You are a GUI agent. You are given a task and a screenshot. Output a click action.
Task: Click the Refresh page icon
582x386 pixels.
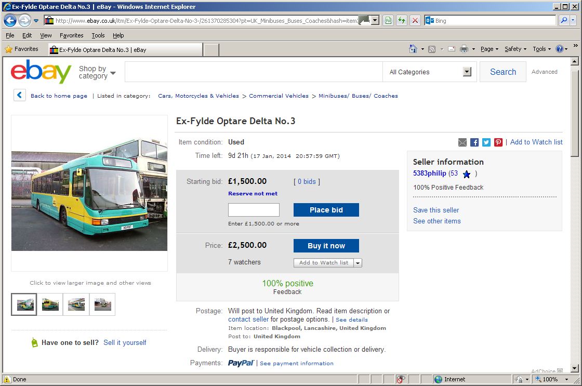pyautogui.click(x=402, y=21)
